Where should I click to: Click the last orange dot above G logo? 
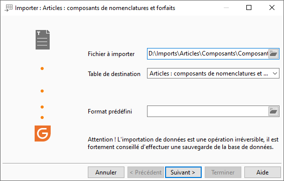[x=42, y=117]
